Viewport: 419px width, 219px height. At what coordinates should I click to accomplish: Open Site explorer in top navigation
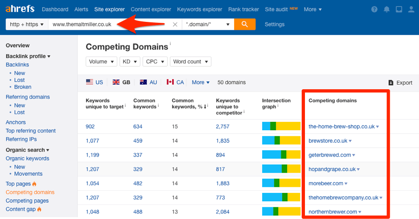[x=109, y=9]
